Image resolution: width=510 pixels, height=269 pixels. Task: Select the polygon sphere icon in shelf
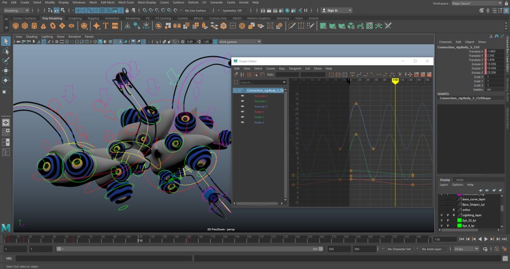click(15, 26)
